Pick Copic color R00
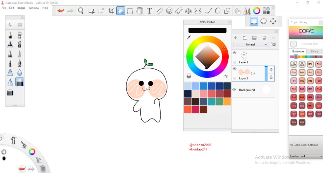 [x=310, y=64]
